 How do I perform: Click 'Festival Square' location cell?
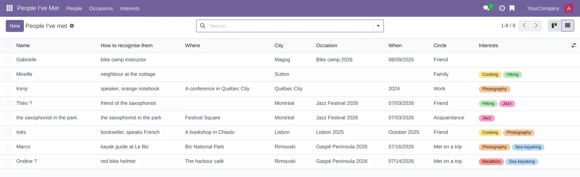[203, 118]
